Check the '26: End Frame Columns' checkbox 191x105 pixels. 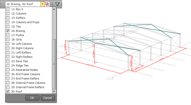pyautogui.click(x=8, y=74)
